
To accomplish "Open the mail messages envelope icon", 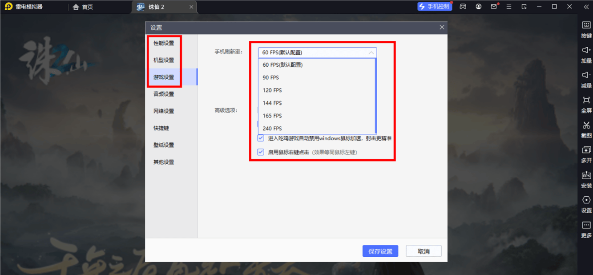I will [493, 7].
